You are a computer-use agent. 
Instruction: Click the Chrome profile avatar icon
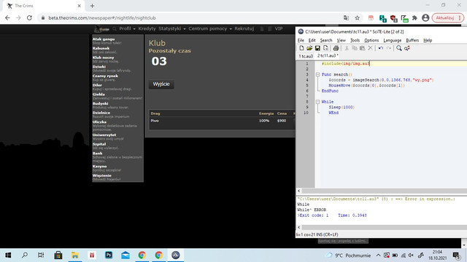tap(425, 17)
